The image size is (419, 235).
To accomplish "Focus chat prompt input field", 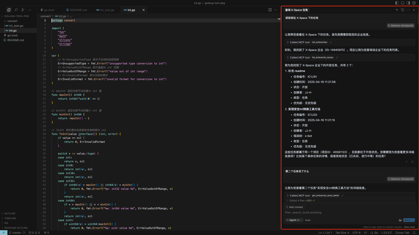I will click(x=349, y=212).
